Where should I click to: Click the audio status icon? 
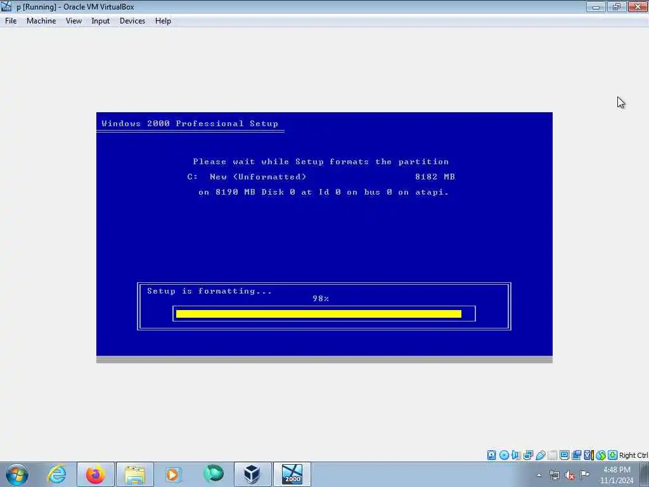tap(516, 455)
